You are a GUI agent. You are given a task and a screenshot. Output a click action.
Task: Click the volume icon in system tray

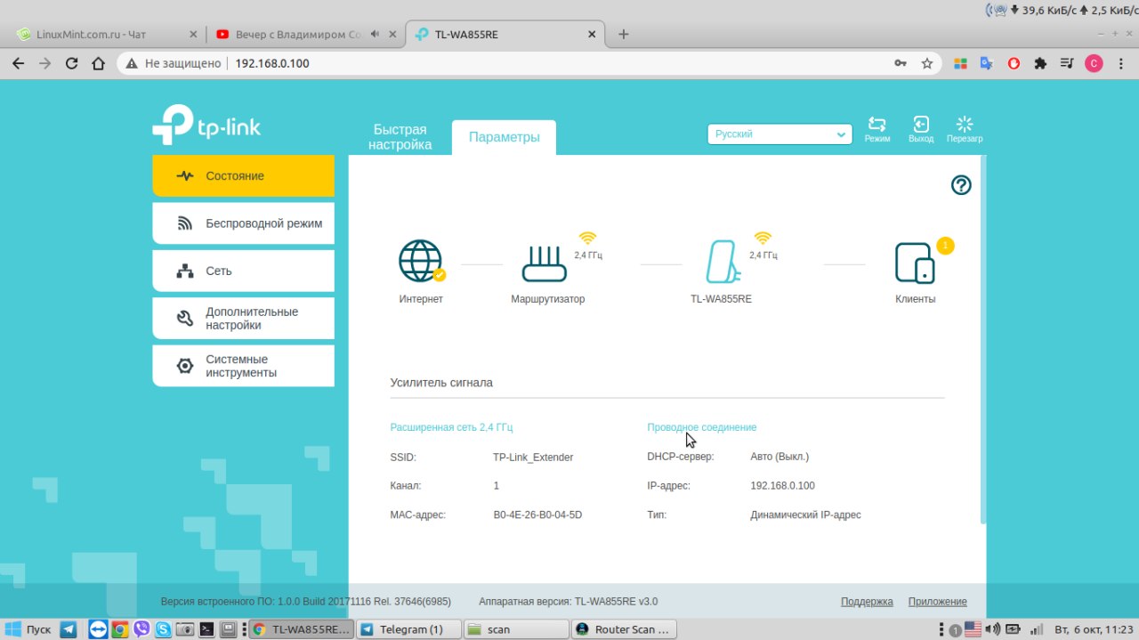993,629
